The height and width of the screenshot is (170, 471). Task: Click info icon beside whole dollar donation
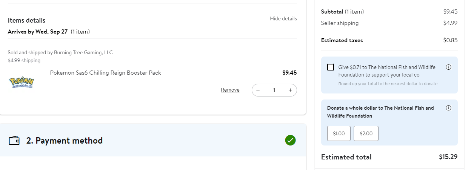[x=448, y=108]
